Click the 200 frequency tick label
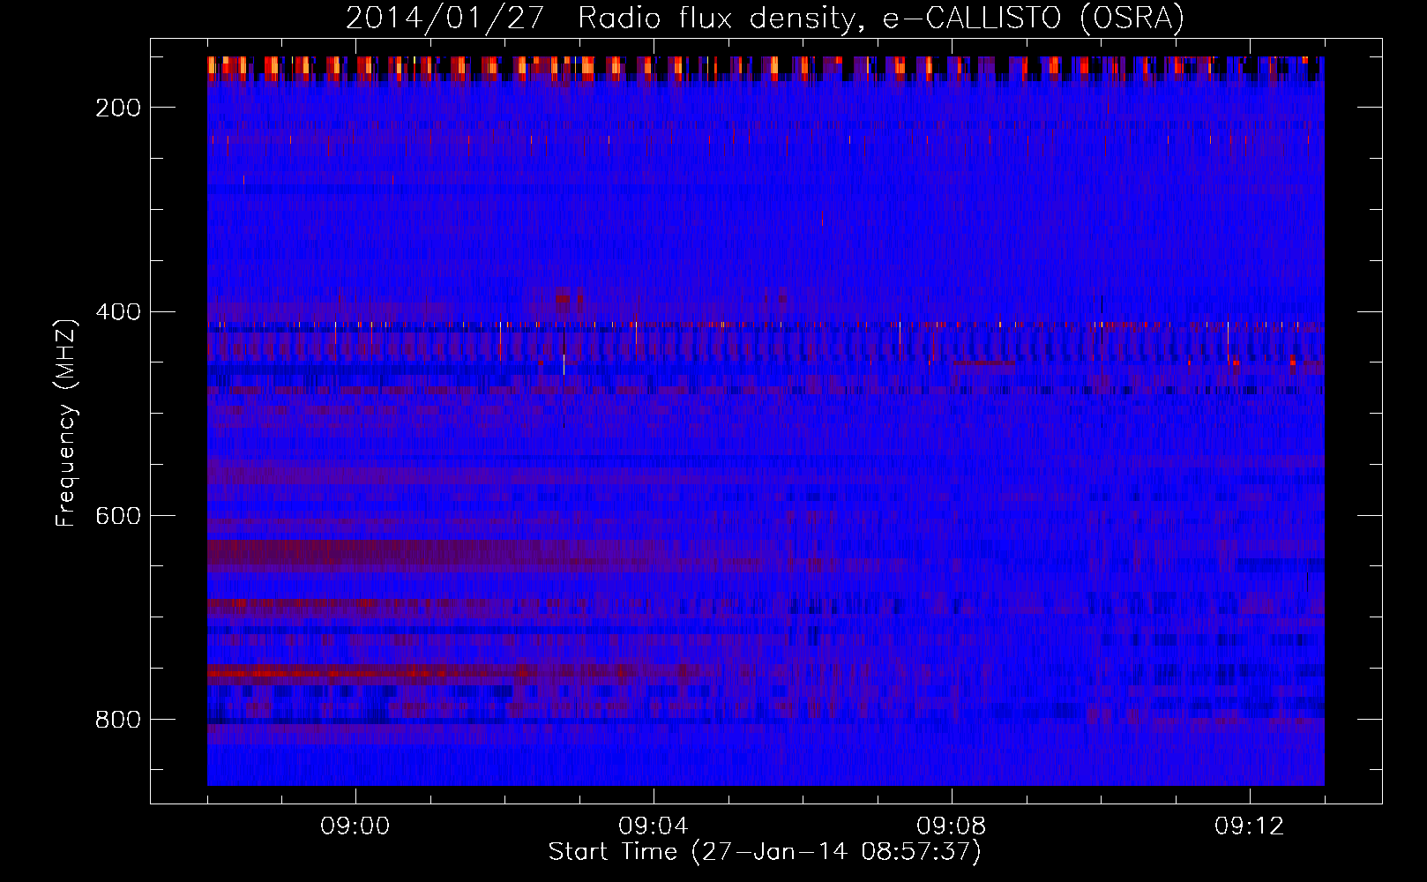The image size is (1427, 882). (118, 108)
